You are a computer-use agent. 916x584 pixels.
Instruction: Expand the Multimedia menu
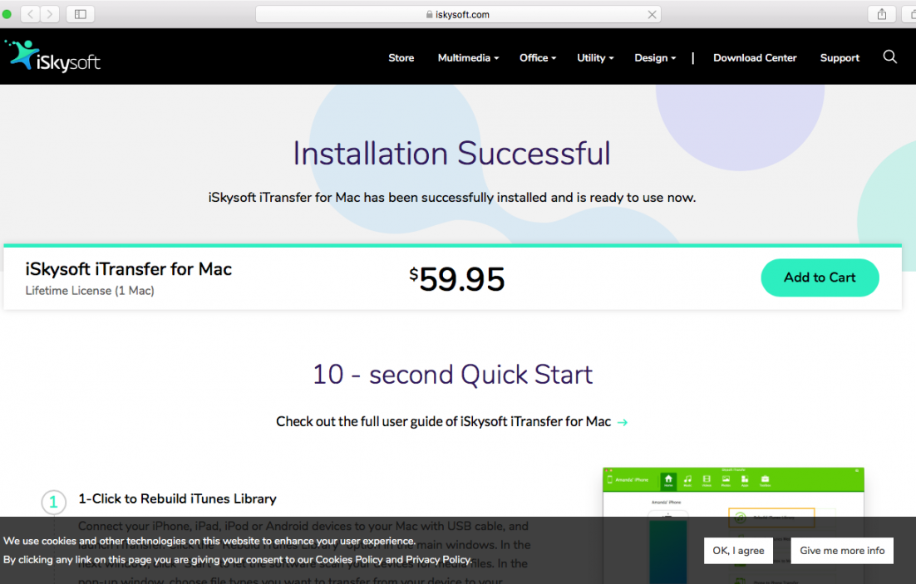(469, 58)
